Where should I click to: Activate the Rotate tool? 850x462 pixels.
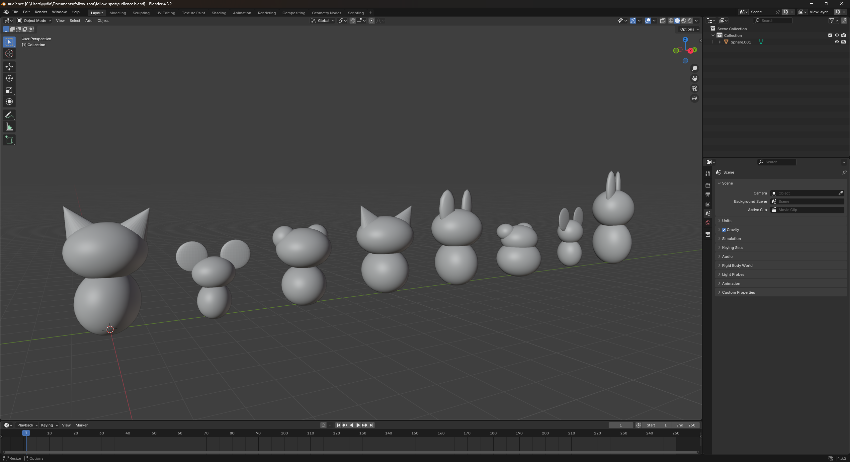9,78
